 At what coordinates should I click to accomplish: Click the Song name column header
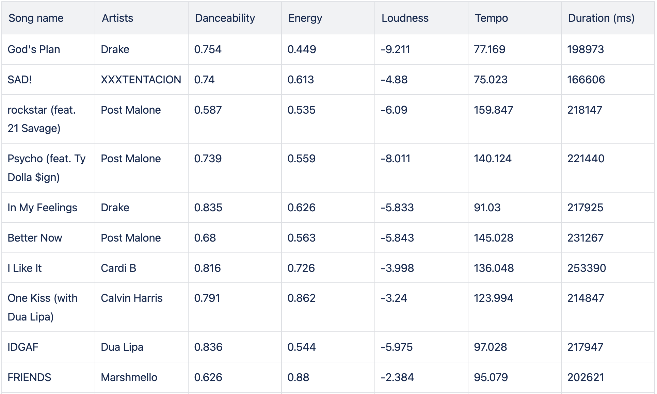pyautogui.click(x=36, y=18)
